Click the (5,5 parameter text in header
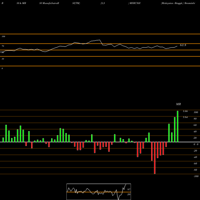This screenshot has height=200, width=200. tap(103, 3)
